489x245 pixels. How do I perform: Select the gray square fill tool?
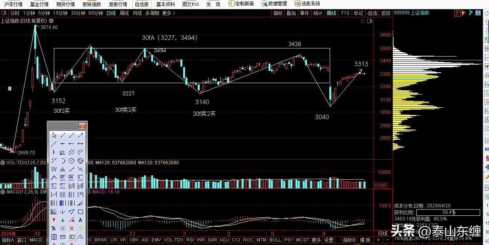pyautogui.click(x=63, y=228)
